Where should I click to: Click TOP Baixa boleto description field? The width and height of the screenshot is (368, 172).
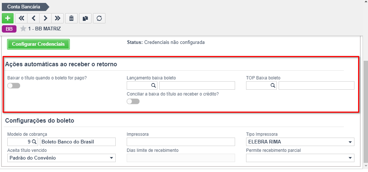pos(316,86)
